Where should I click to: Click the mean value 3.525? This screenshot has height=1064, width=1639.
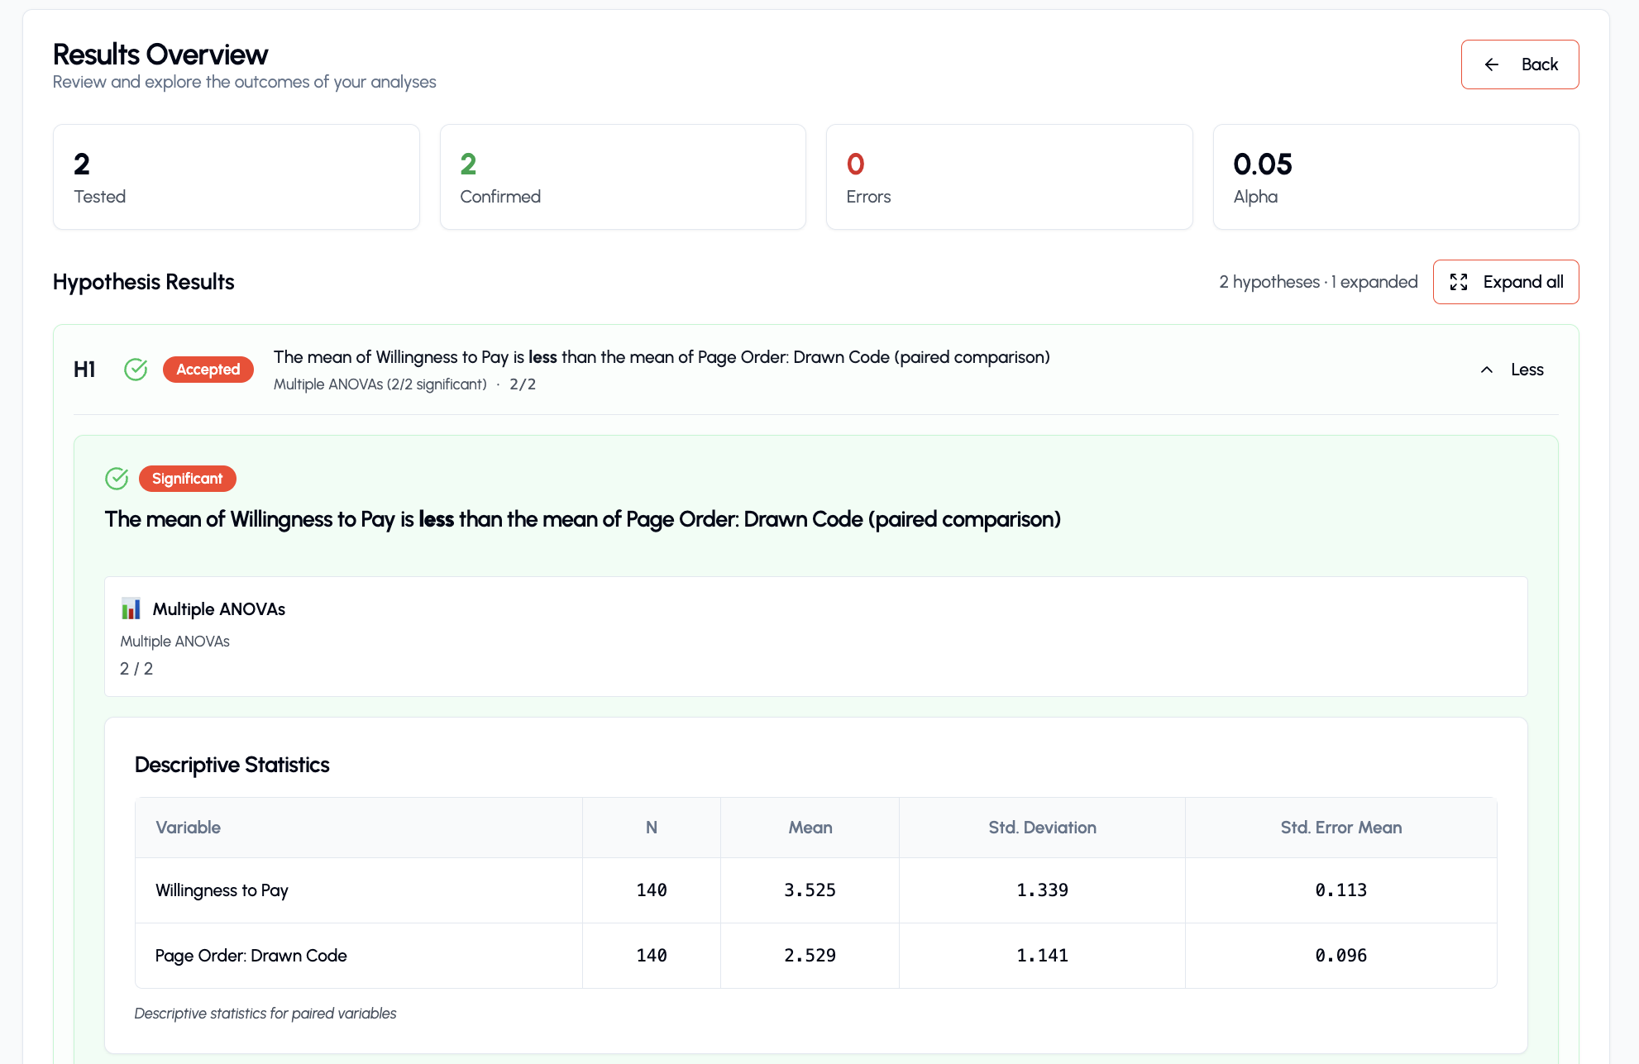(810, 890)
